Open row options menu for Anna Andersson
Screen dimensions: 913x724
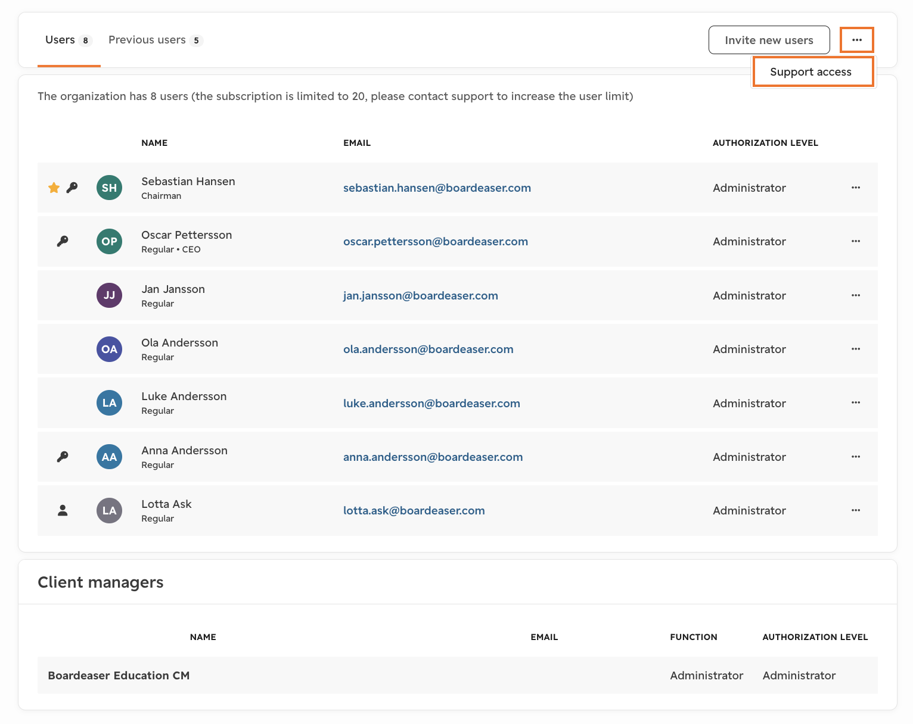click(x=856, y=457)
